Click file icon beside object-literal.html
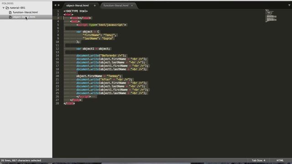The width and height of the screenshot is (292, 164). (10, 17)
